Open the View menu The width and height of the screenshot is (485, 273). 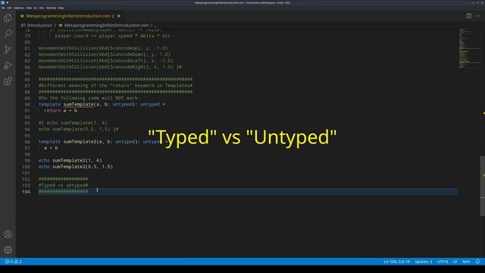pos(29,8)
